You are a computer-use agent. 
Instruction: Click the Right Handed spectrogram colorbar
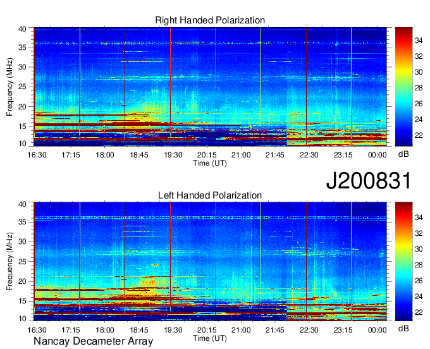click(403, 87)
